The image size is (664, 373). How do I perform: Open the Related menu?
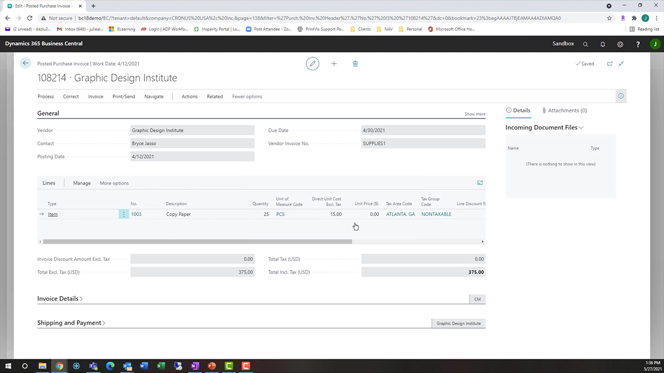point(215,97)
